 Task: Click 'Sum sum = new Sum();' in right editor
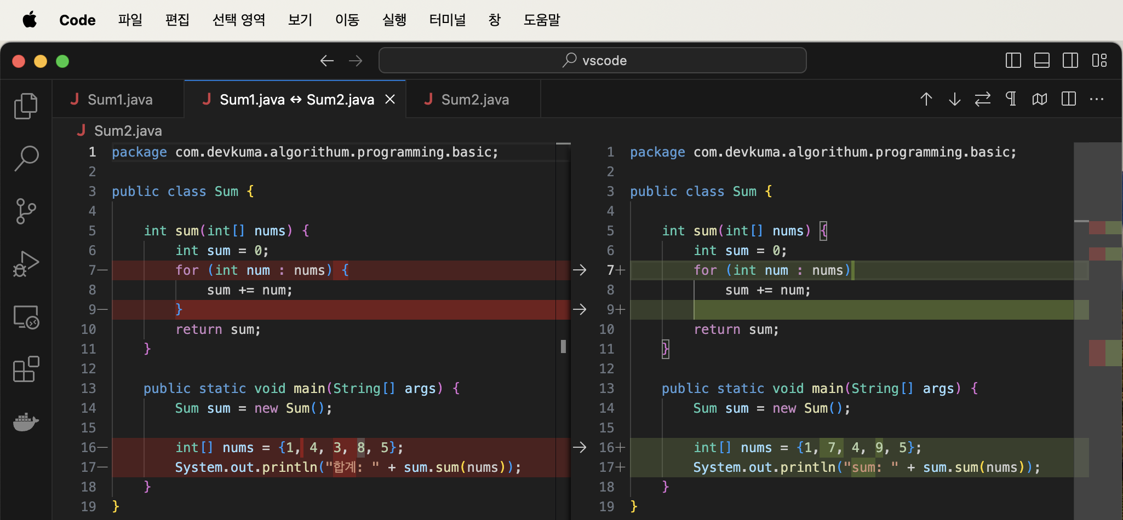click(x=772, y=408)
